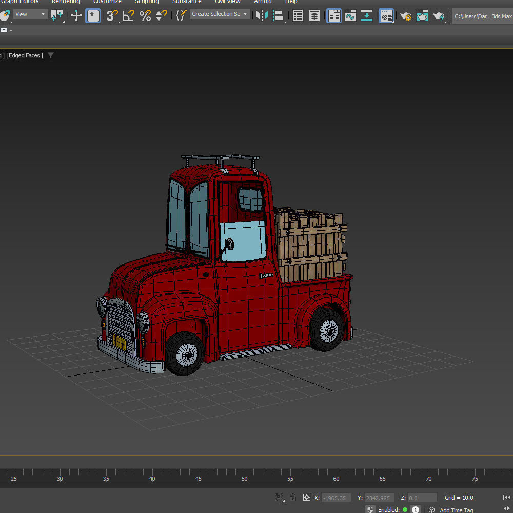Click Add Time Tag

tap(457, 510)
